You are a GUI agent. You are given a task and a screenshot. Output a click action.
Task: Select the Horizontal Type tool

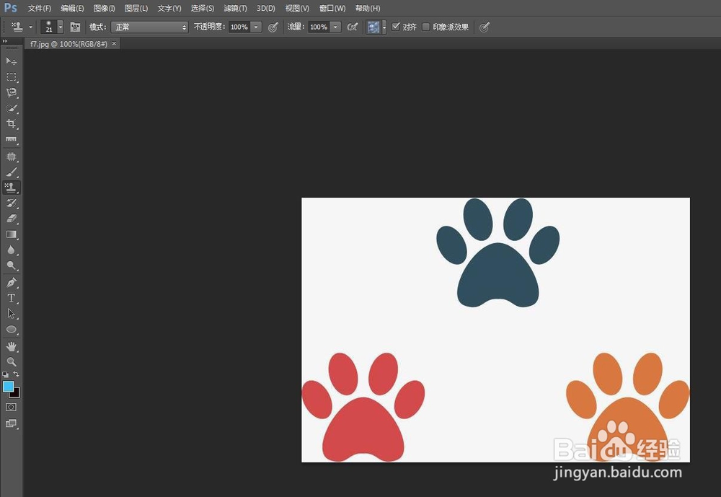pos(11,298)
